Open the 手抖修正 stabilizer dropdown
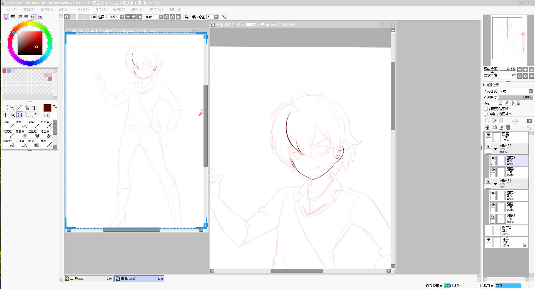 [216, 17]
